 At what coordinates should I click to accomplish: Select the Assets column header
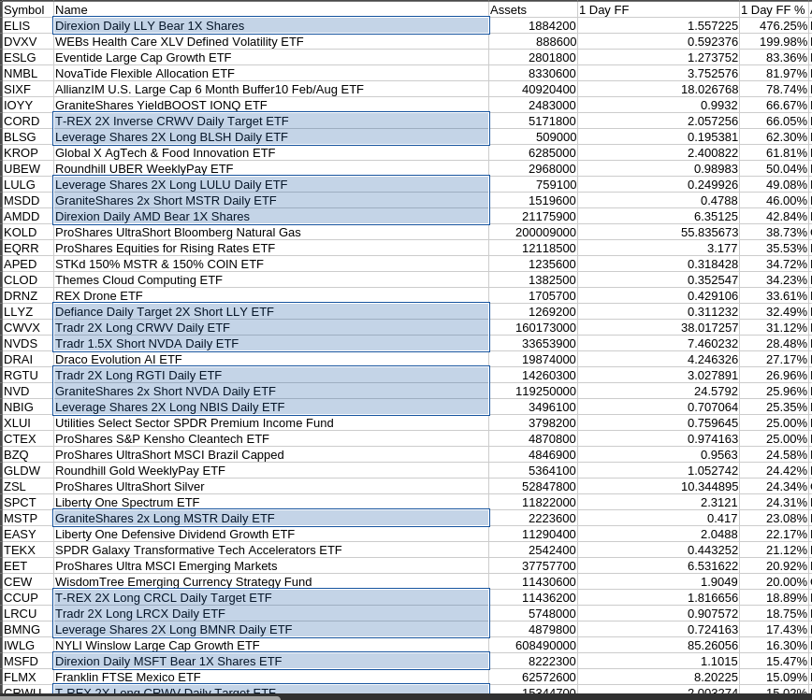[533, 10]
